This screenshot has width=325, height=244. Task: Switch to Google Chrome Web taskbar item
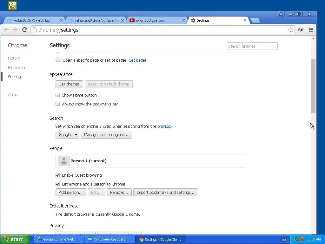click(58, 240)
